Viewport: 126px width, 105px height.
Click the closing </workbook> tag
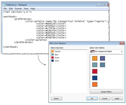pos(10,47)
